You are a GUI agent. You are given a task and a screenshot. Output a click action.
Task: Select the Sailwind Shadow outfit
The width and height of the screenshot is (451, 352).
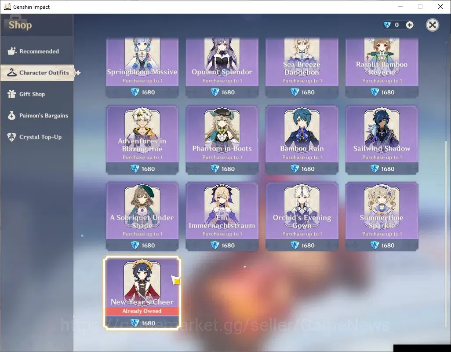[382, 140]
